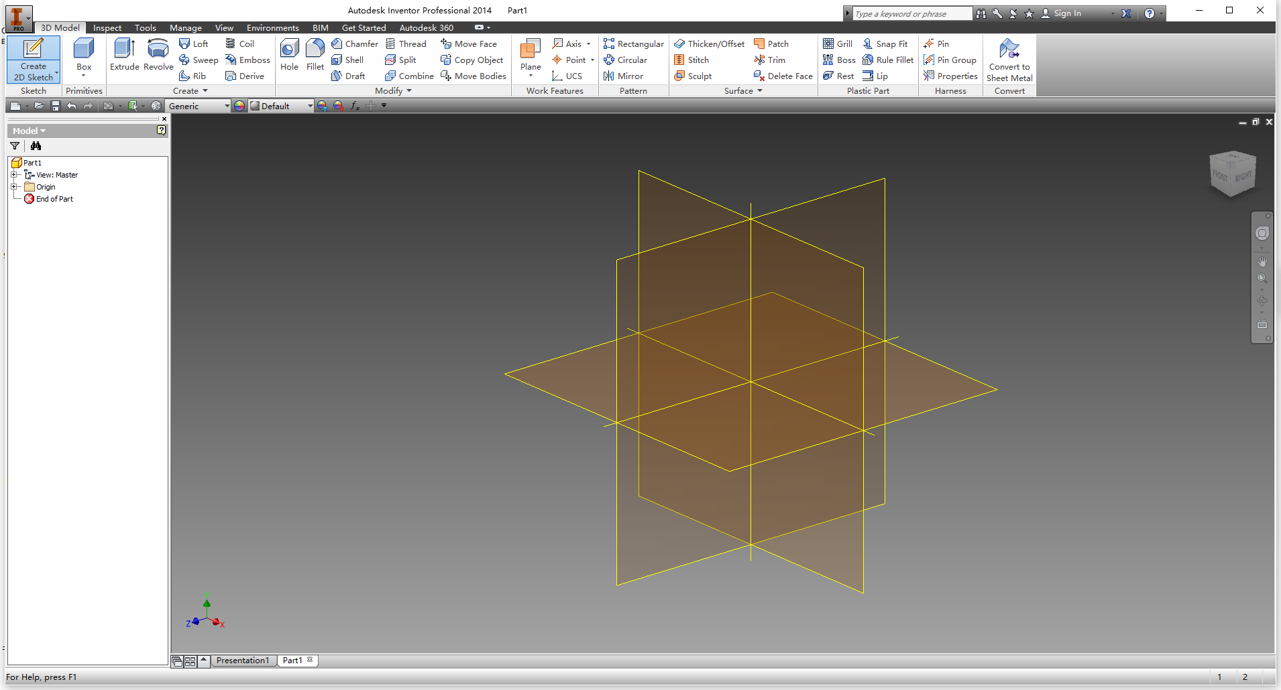This screenshot has width=1281, height=690.
Task: Select the Extrude tool
Action: pos(124,54)
